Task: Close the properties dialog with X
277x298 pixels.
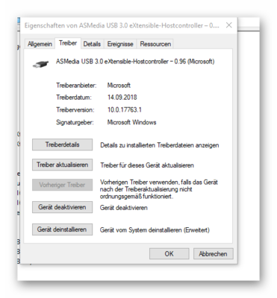Action: pos(229,25)
